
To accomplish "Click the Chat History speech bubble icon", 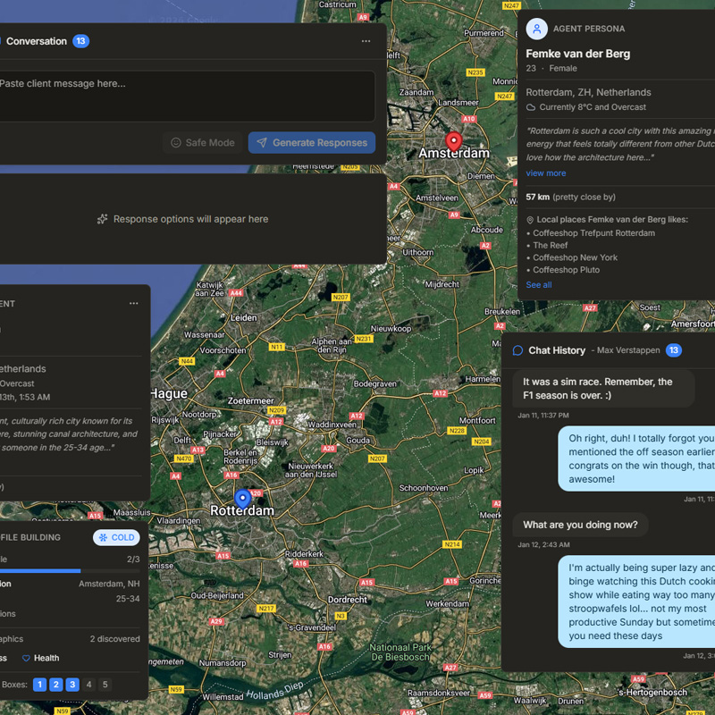I will (517, 350).
